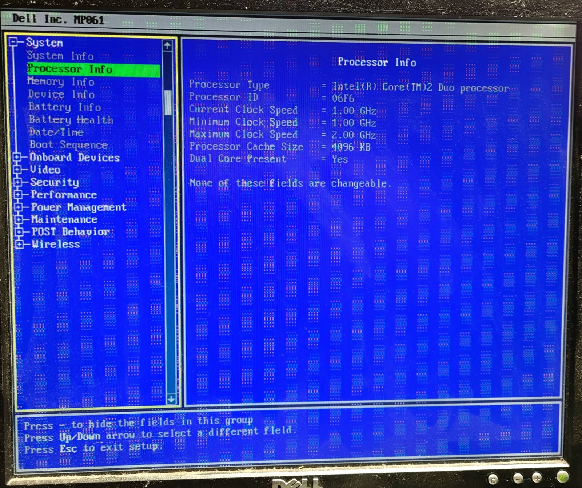Screen dimensions: 582x488
Task: Expand the POST Behavior group
Action: coord(19,232)
